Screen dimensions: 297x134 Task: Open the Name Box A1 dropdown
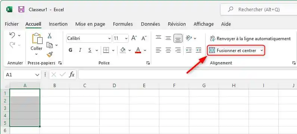click(x=37, y=75)
